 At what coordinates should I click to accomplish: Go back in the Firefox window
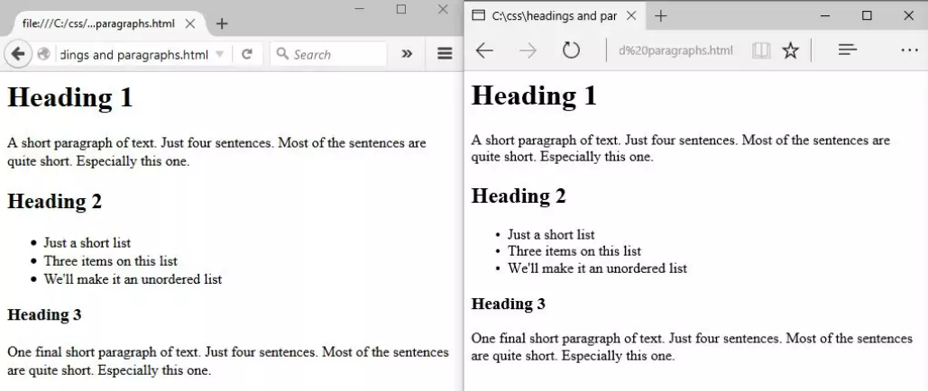pyautogui.click(x=17, y=54)
